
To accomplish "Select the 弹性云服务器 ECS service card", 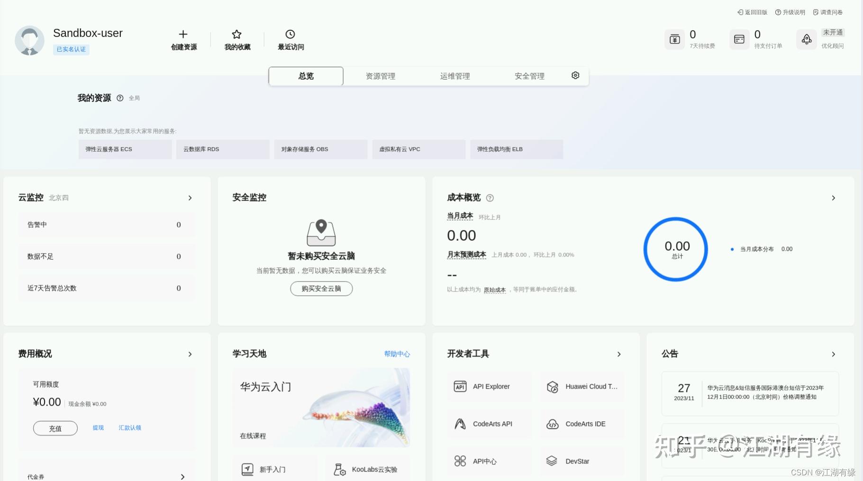I will click(125, 149).
